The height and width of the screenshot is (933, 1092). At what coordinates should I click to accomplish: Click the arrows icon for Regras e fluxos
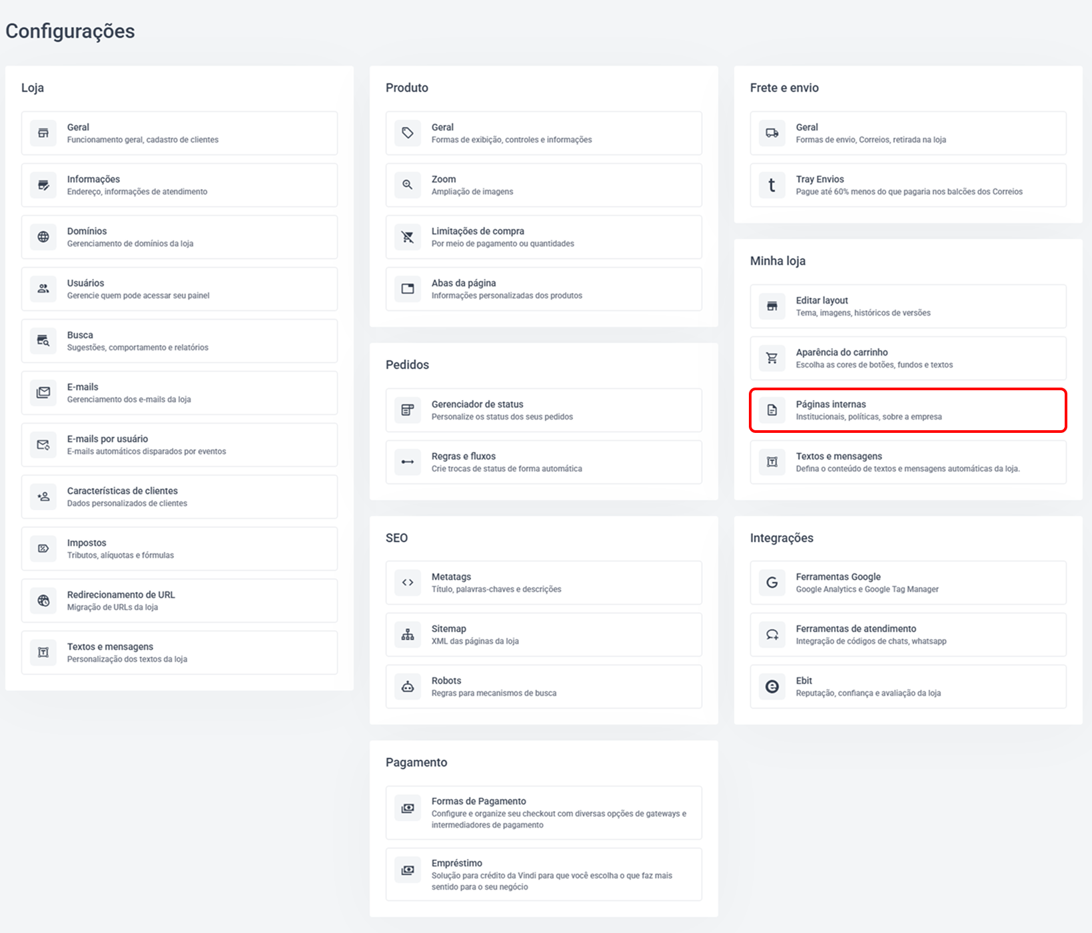coord(408,462)
